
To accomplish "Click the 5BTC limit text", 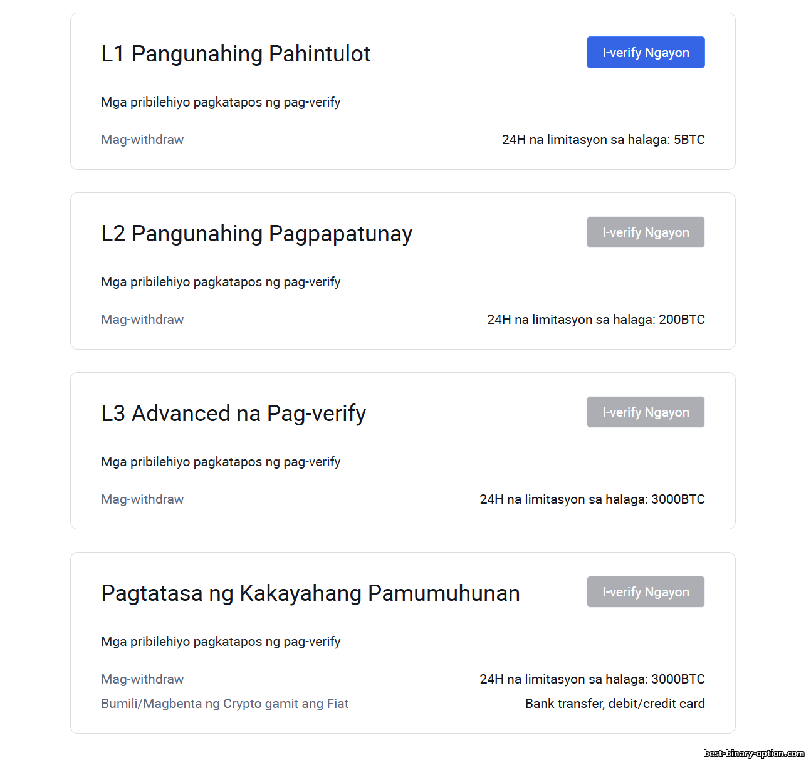I will click(x=603, y=140).
